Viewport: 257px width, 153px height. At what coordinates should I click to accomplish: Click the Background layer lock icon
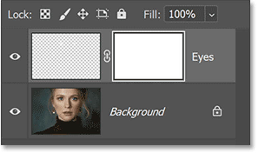click(x=217, y=111)
